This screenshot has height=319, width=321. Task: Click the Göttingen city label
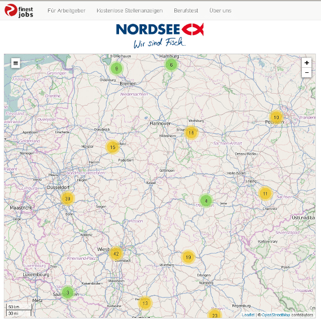click(x=167, y=171)
